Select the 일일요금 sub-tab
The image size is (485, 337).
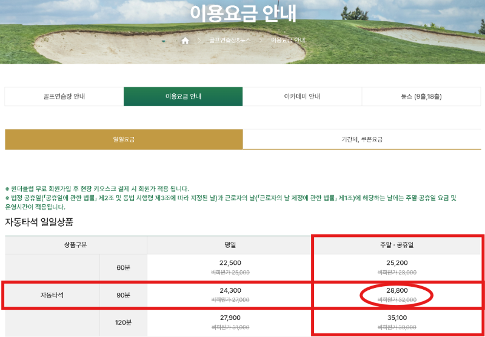click(124, 139)
